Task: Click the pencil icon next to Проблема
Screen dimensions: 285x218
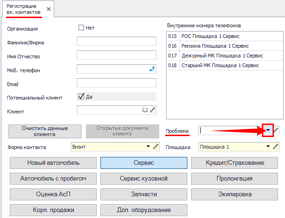Action: 276,131
